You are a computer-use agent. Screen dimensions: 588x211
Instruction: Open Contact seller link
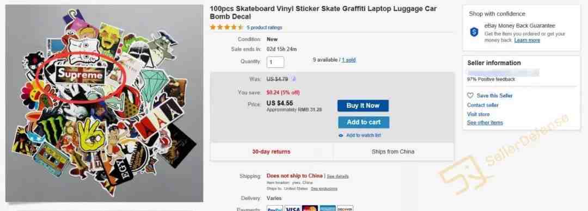[x=482, y=105]
